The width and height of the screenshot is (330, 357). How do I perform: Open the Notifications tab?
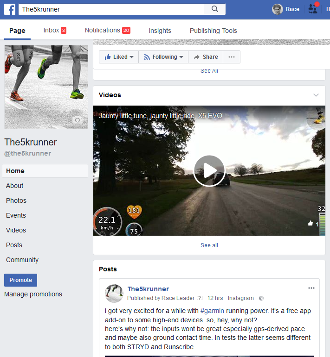[108, 30]
